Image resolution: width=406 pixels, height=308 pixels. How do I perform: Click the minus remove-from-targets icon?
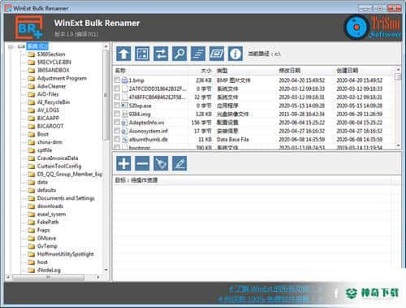click(x=142, y=163)
